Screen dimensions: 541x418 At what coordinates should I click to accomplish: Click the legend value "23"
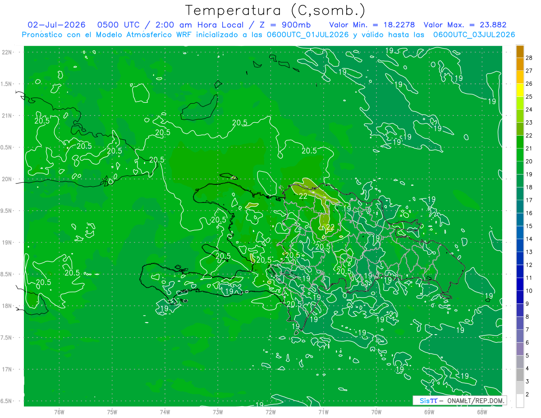[529, 123]
